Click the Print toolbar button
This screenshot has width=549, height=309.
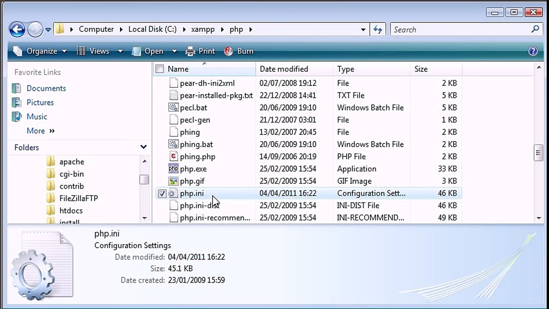200,51
